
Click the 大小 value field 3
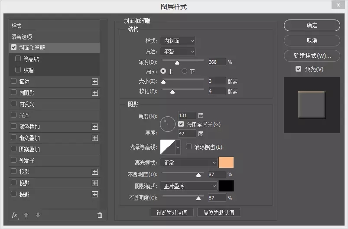pyautogui.click(x=217, y=81)
